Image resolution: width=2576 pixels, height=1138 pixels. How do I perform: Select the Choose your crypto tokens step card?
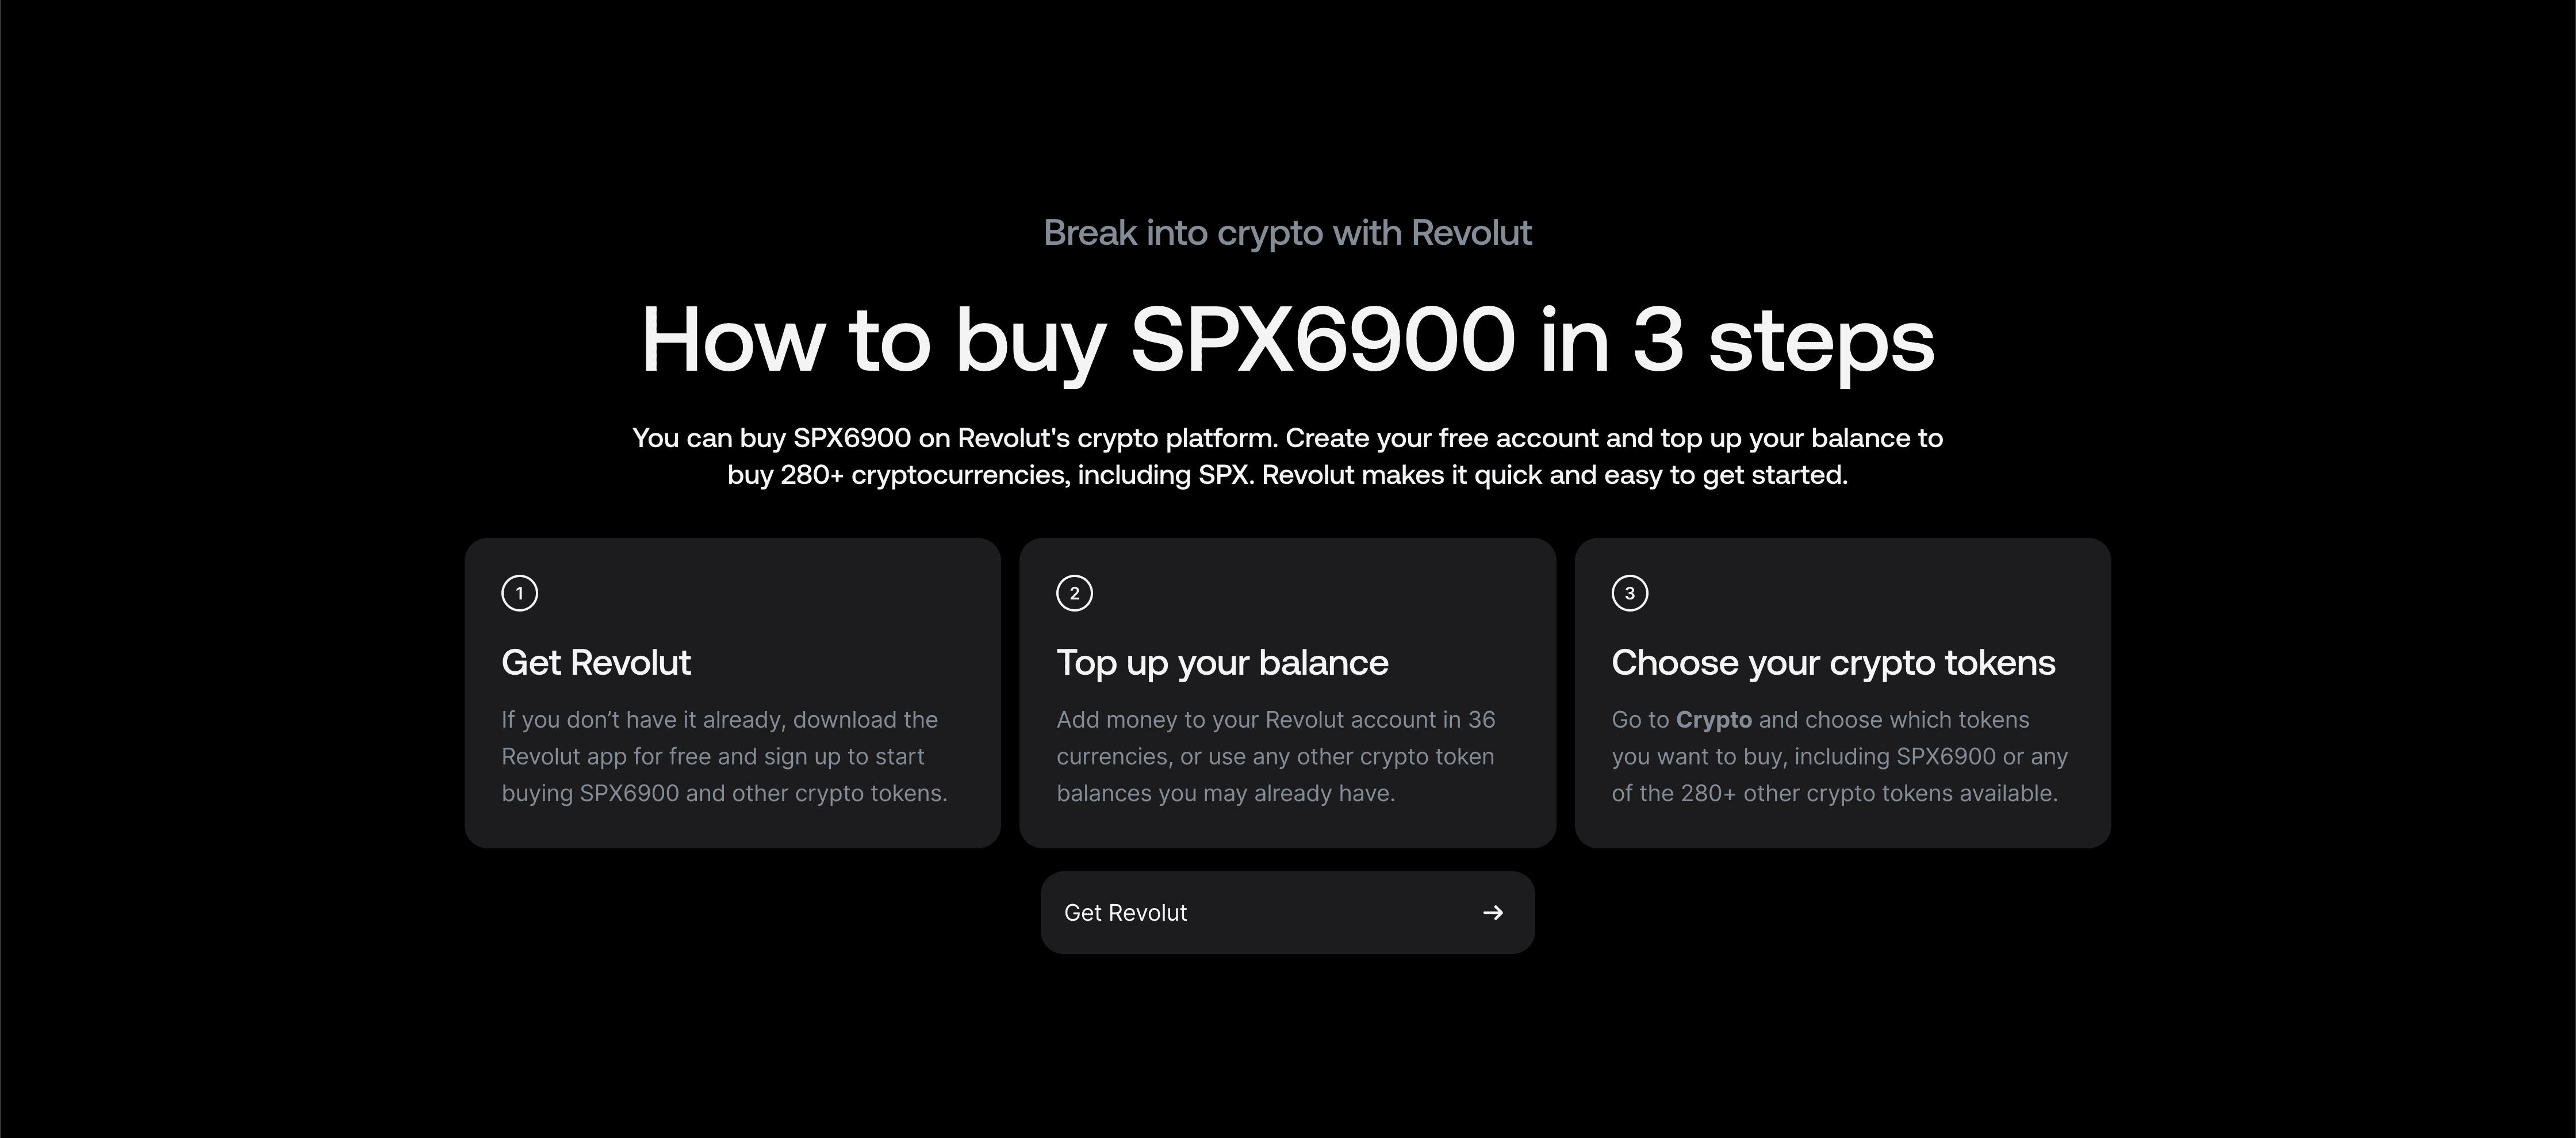(1843, 693)
